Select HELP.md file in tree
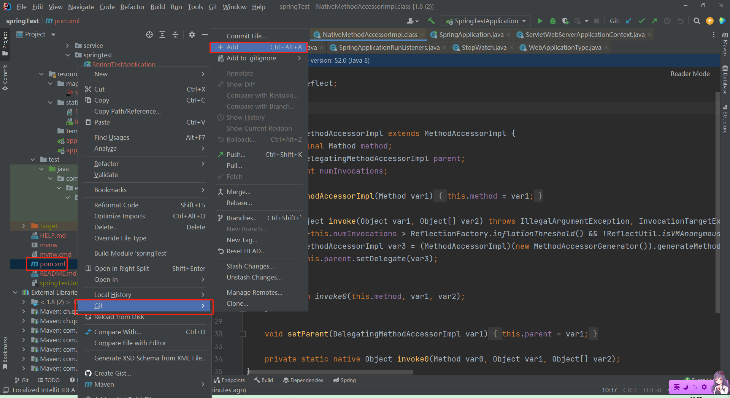The image size is (730, 398). (x=52, y=235)
